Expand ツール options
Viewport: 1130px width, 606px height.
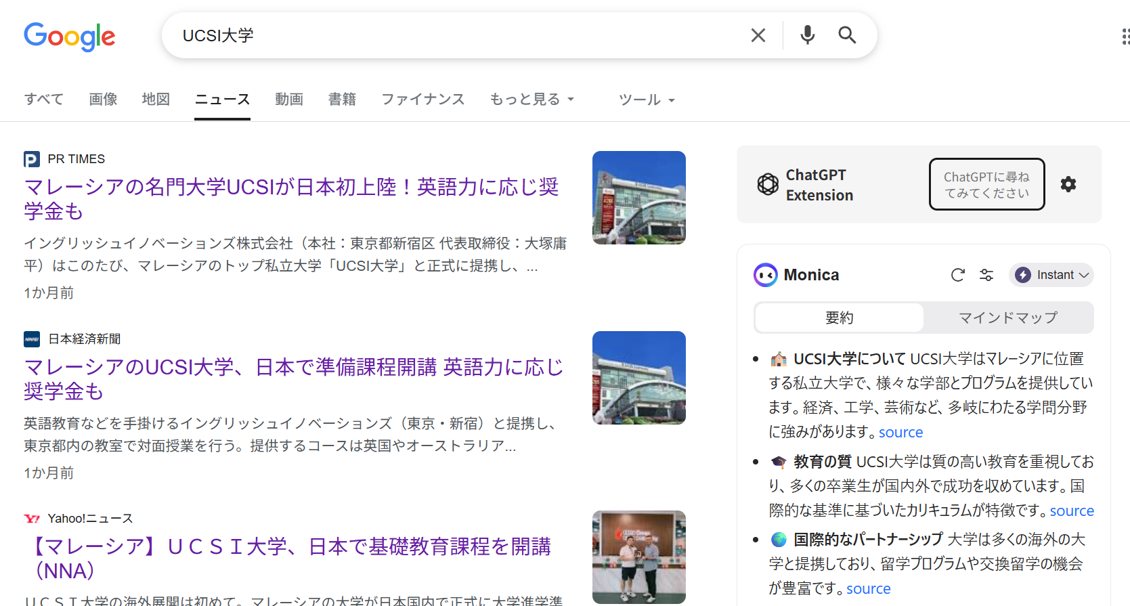(x=647, y=100)
